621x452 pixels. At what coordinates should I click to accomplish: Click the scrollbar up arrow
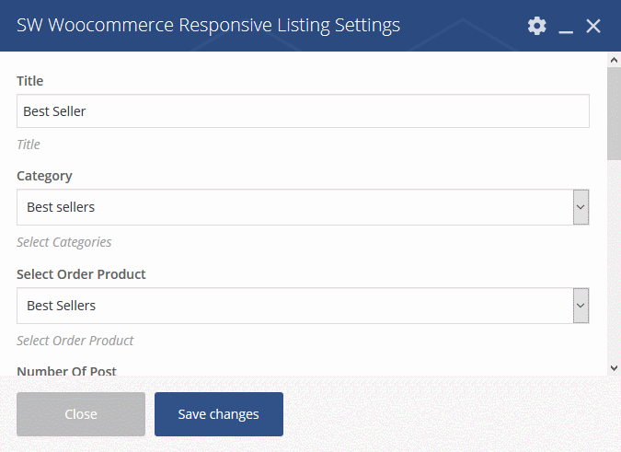coord(614,60)
